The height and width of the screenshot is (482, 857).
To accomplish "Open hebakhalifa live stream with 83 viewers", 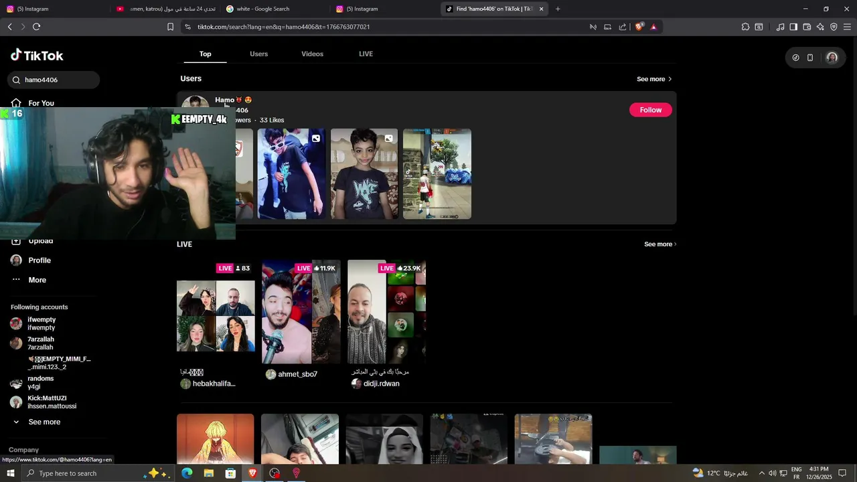I will coord(216,311).
